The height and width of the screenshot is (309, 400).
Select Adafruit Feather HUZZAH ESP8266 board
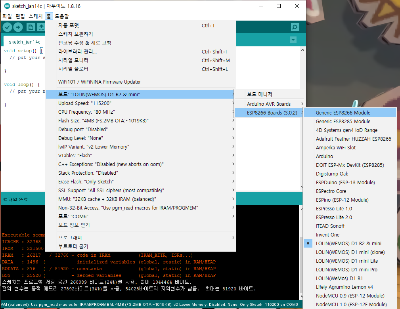(350, 139)
